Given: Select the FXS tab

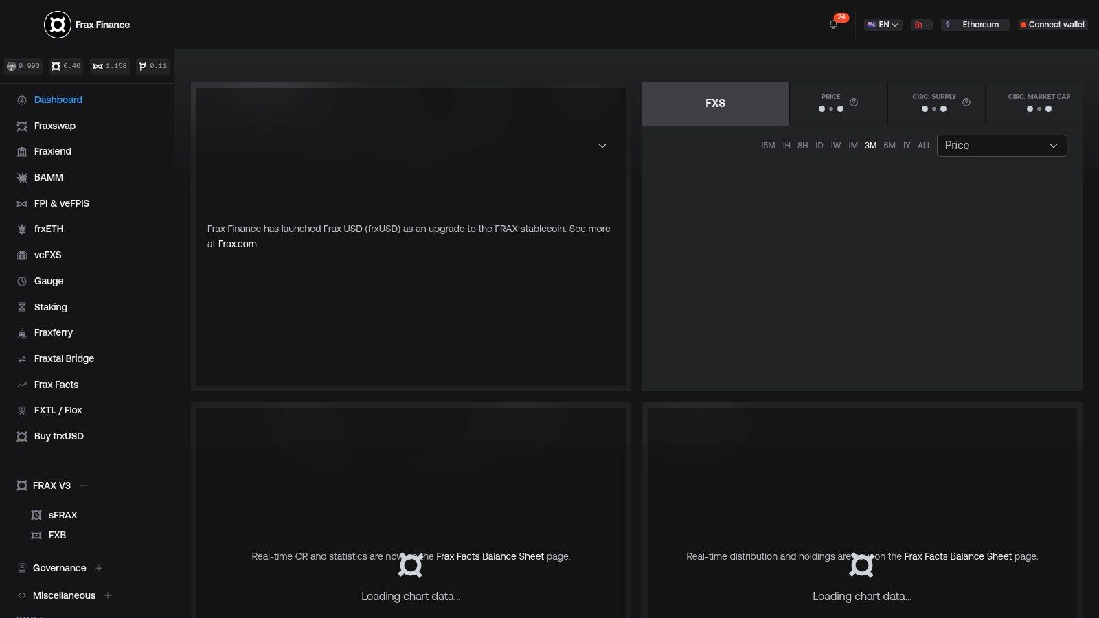Looking at the screenshot, I should tap(715, 104).
